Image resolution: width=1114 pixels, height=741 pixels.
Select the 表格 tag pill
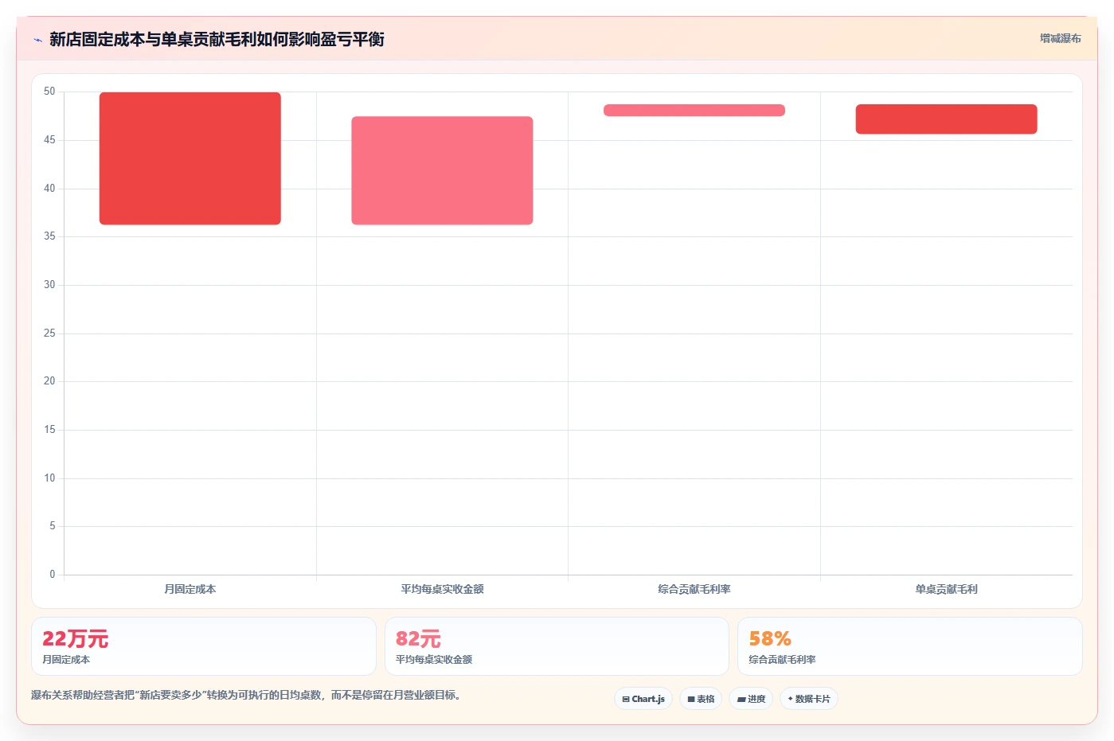click(x=701, y=699)
